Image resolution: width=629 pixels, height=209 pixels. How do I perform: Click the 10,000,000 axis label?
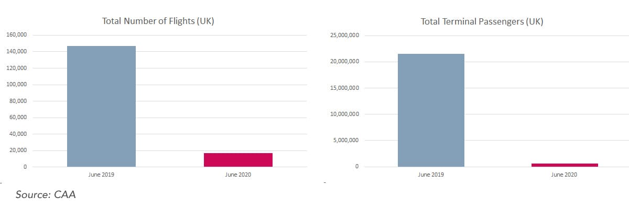(344, 114)
